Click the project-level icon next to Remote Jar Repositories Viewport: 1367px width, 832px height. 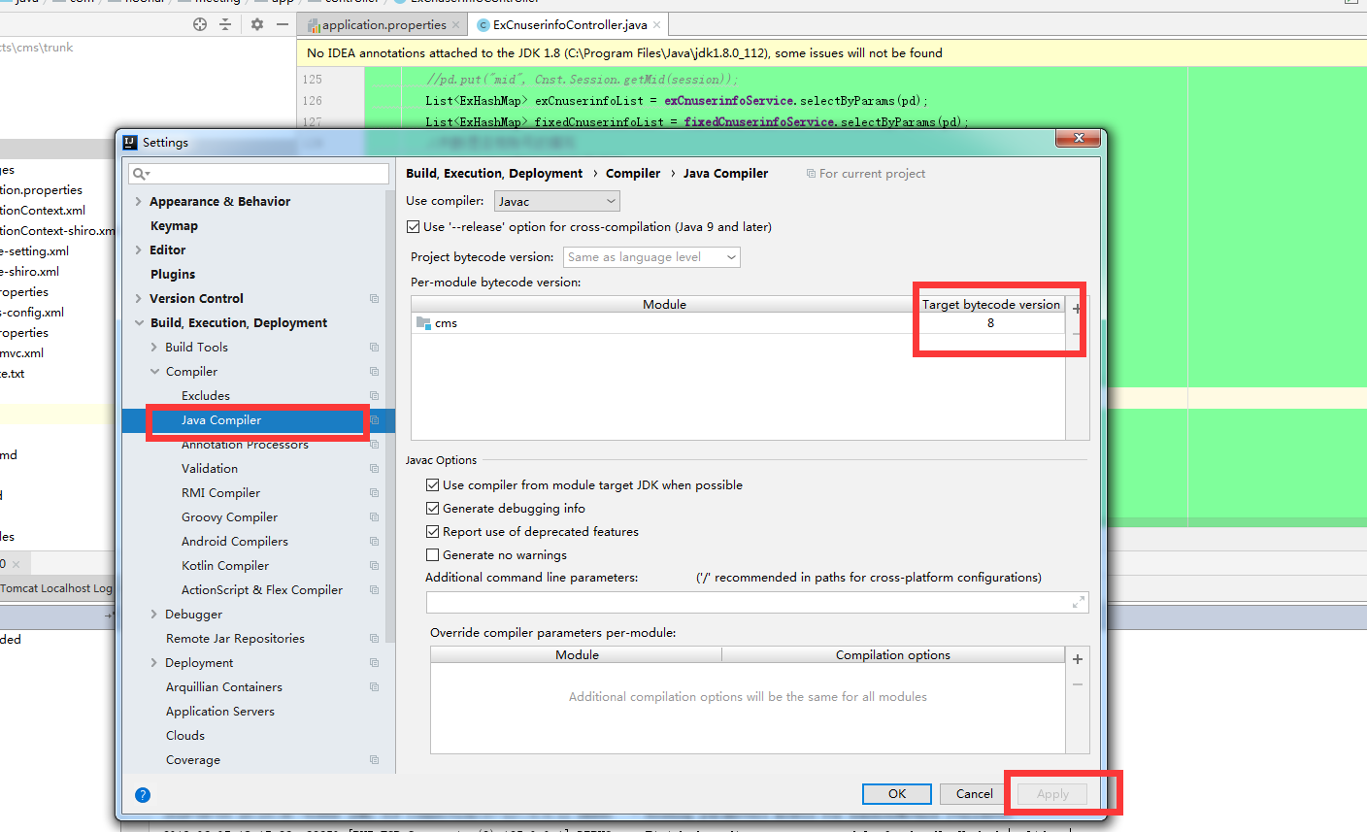(x=375, y=639)
